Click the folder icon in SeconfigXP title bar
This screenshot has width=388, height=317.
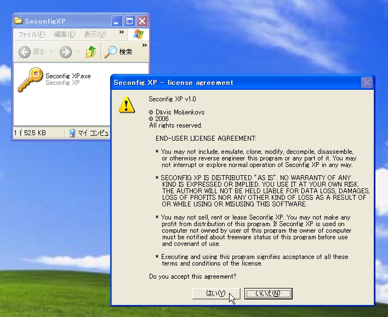point(18,21)
